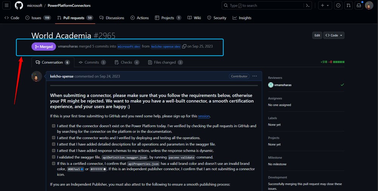
Task: Open the Pull requests tab
Action: coord(75,18)
